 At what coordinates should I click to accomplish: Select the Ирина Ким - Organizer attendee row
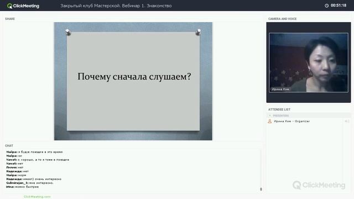tap(309, 122)
